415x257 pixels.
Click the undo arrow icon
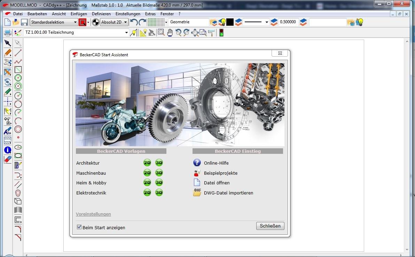[x=134, y=22]
